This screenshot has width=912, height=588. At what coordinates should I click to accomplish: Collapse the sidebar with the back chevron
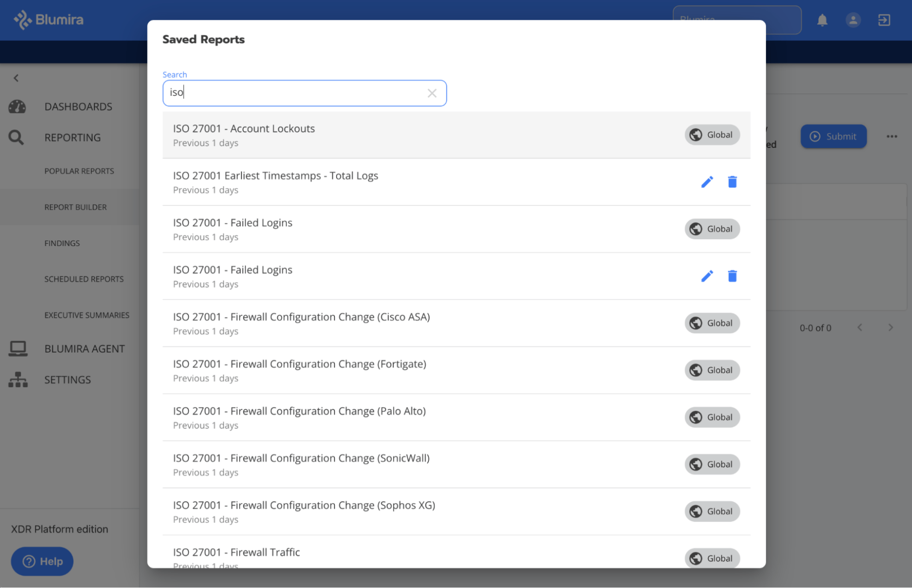click(16, 77)
